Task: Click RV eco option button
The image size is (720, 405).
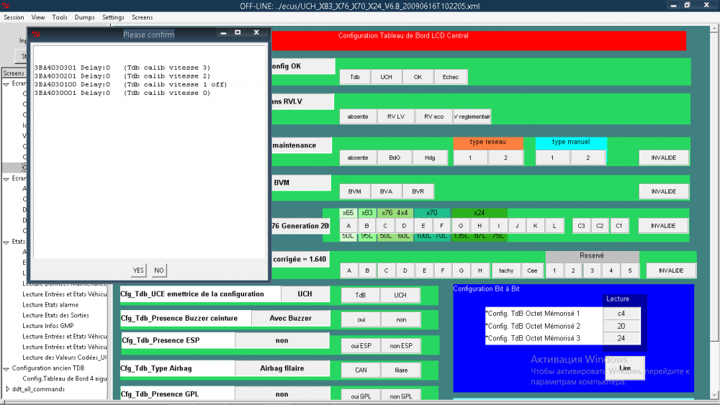Action: (434, 117)
